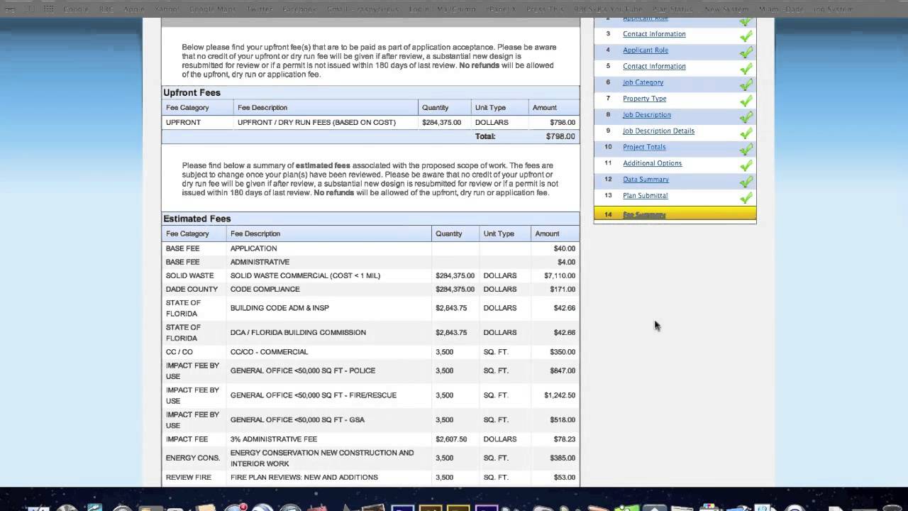The height and width of the screenshot is (511, 908).
Task: Open step 4 Applicant Role link
Action: [x=646, y=50]
